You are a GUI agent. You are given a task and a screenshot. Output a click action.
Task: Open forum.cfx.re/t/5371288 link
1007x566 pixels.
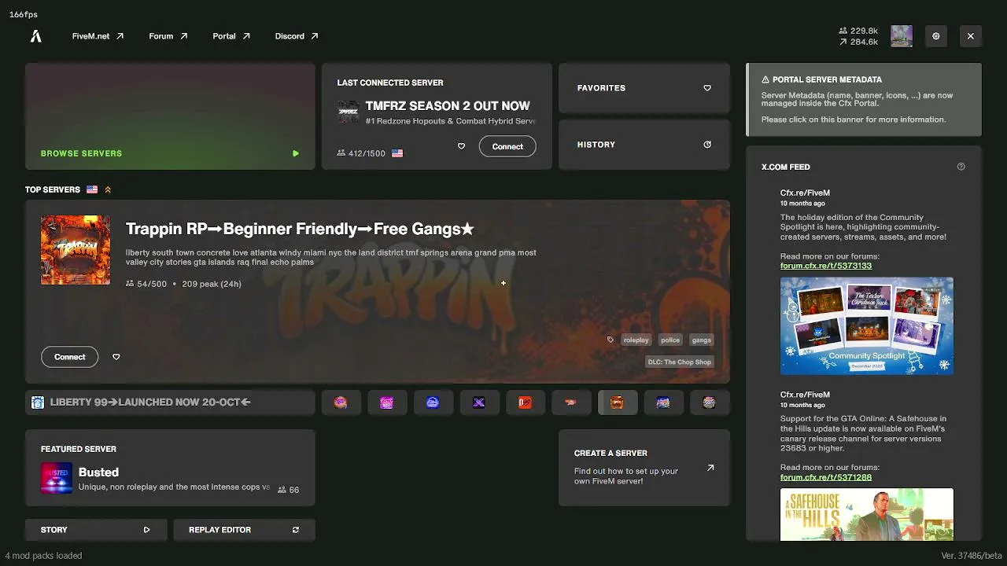tap(826, 477)
